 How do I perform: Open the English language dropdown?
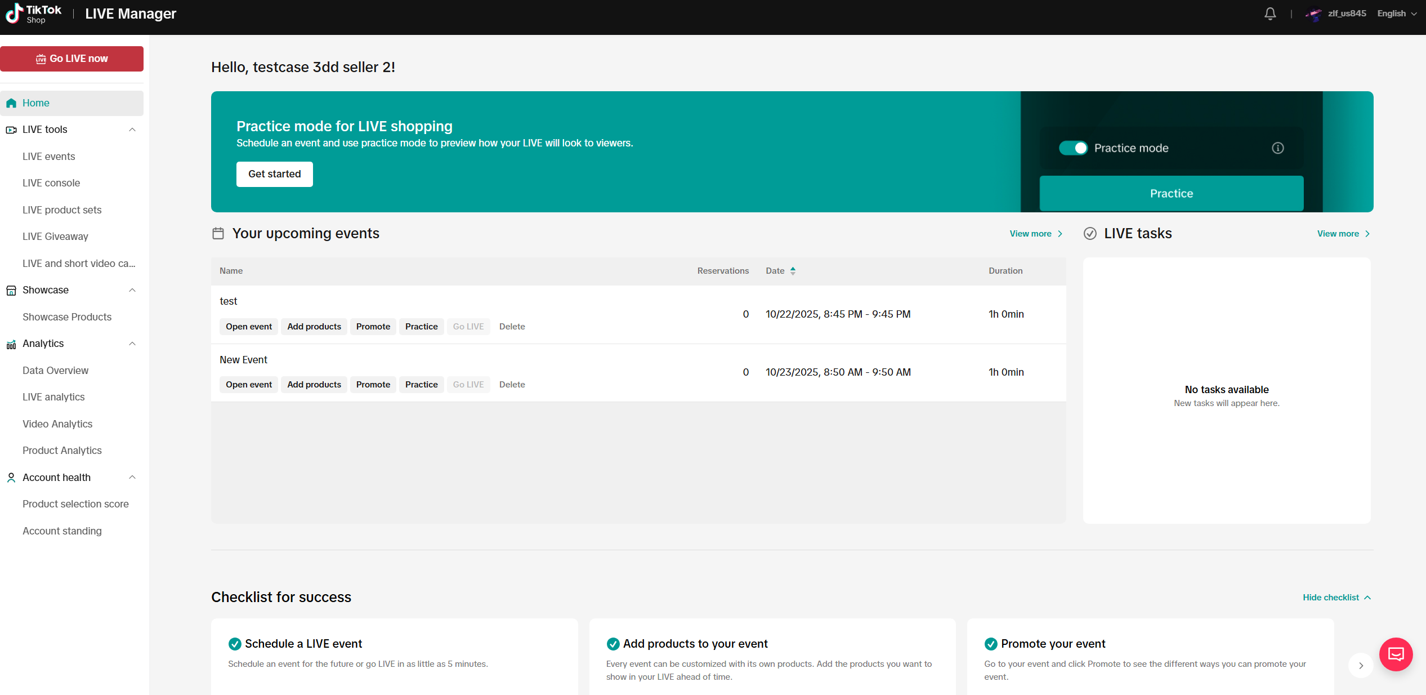point(1396,14)
